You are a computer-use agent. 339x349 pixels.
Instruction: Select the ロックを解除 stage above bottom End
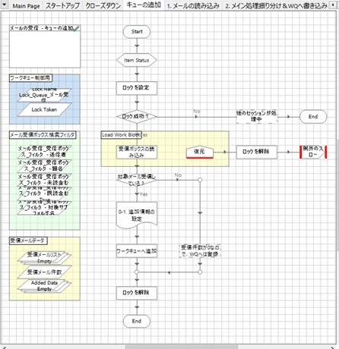(137, 293)
